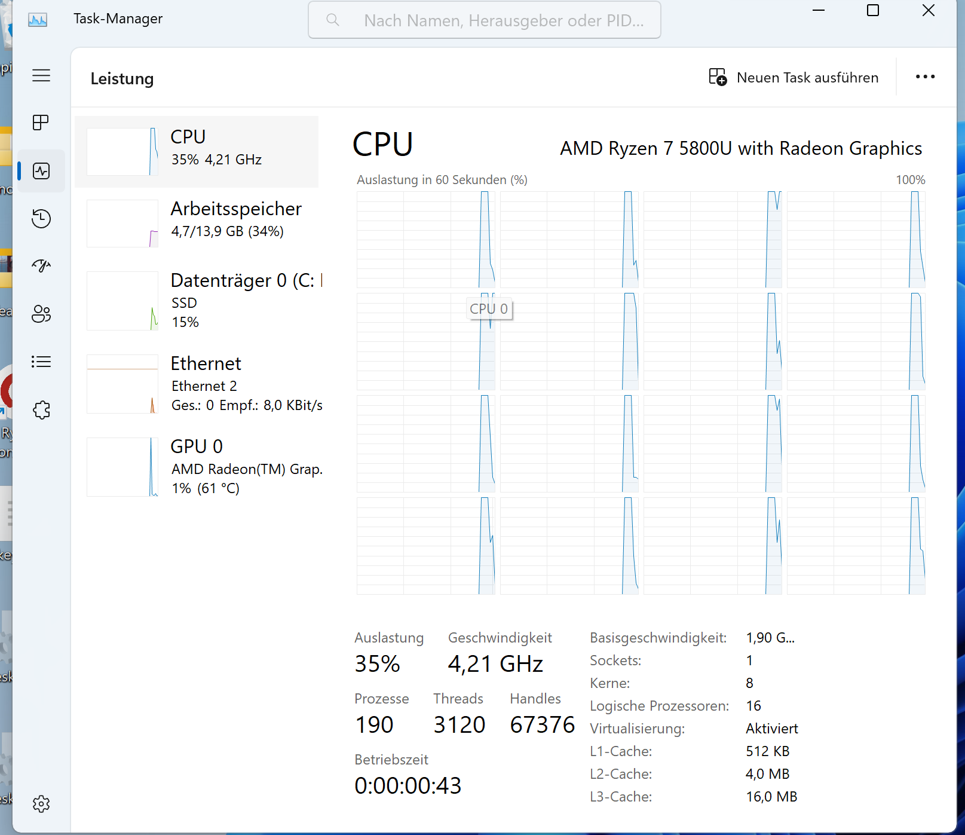Open Task Manager settings gear
The width and height of the screenshot is (965, 835).
(41, 804)
